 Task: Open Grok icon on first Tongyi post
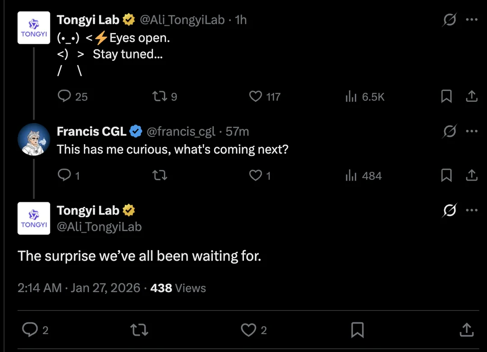(x=450, y=20)
